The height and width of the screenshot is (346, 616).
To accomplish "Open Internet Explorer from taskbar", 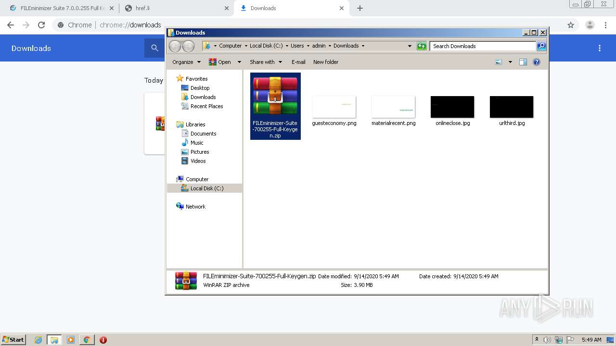I will pos(38,340).
